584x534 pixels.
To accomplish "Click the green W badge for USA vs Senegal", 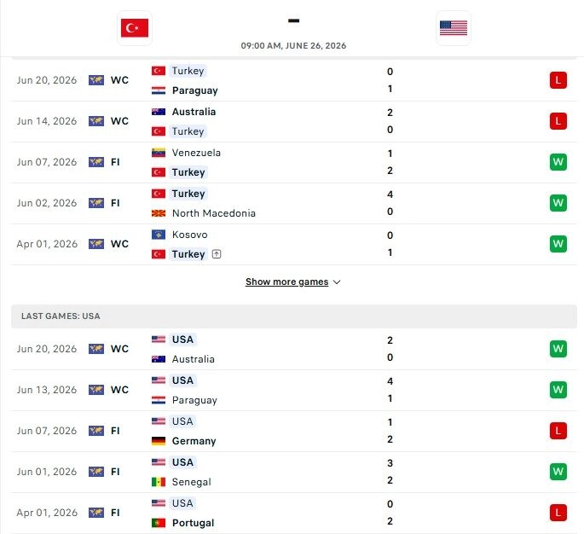I will [558, 472].
